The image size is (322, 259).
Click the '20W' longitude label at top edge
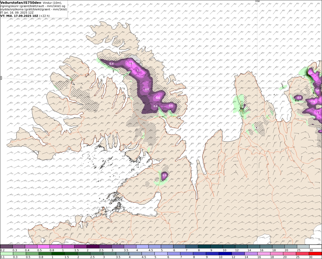257,1
